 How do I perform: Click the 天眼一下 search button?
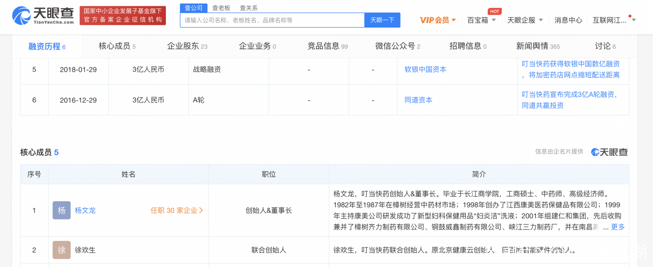382,20
